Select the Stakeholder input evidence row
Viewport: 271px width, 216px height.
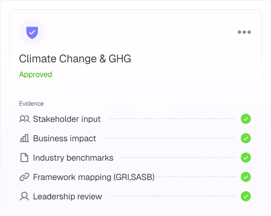click(x=135, y=119)
